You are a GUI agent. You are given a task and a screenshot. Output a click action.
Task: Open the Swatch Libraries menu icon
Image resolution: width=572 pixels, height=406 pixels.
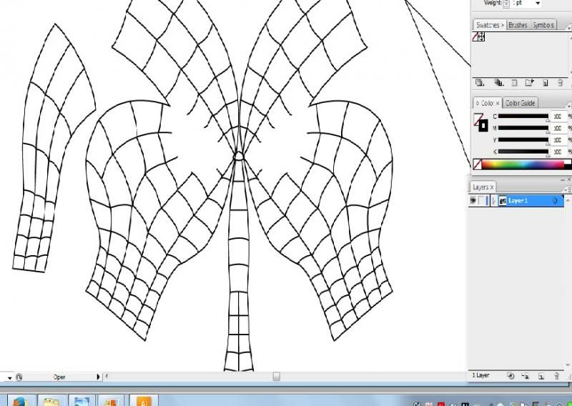(x=480, y=83)
